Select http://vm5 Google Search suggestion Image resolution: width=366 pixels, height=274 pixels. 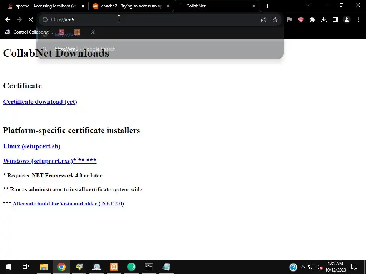pyautogui.click(x=160, y=49)
